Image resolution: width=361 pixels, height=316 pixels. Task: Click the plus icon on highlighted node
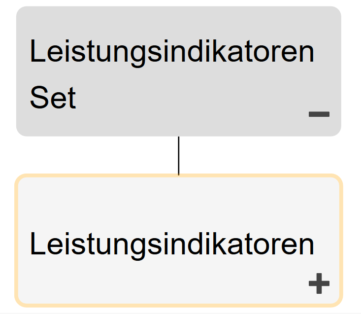tap(319, 283)
